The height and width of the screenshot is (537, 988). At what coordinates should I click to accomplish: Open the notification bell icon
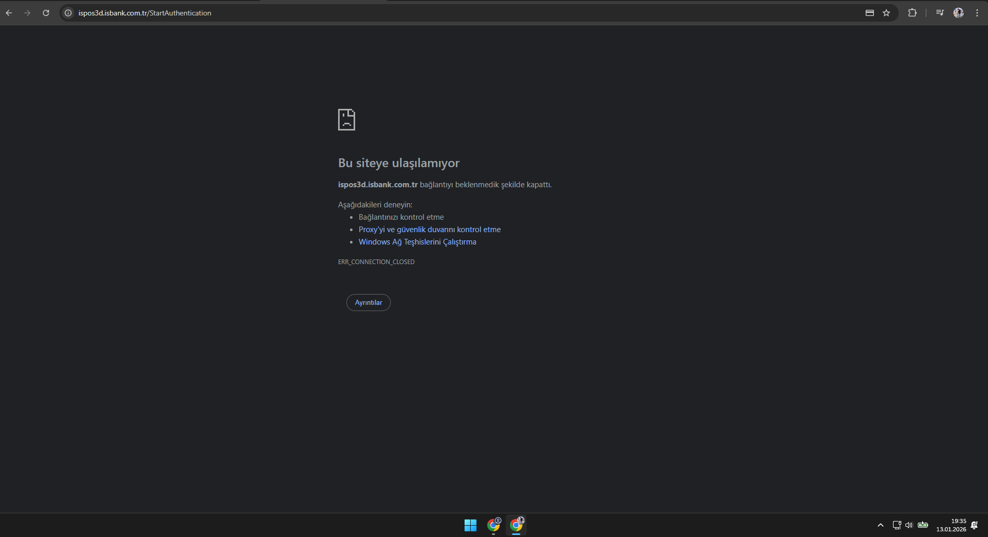pos(974,525)
